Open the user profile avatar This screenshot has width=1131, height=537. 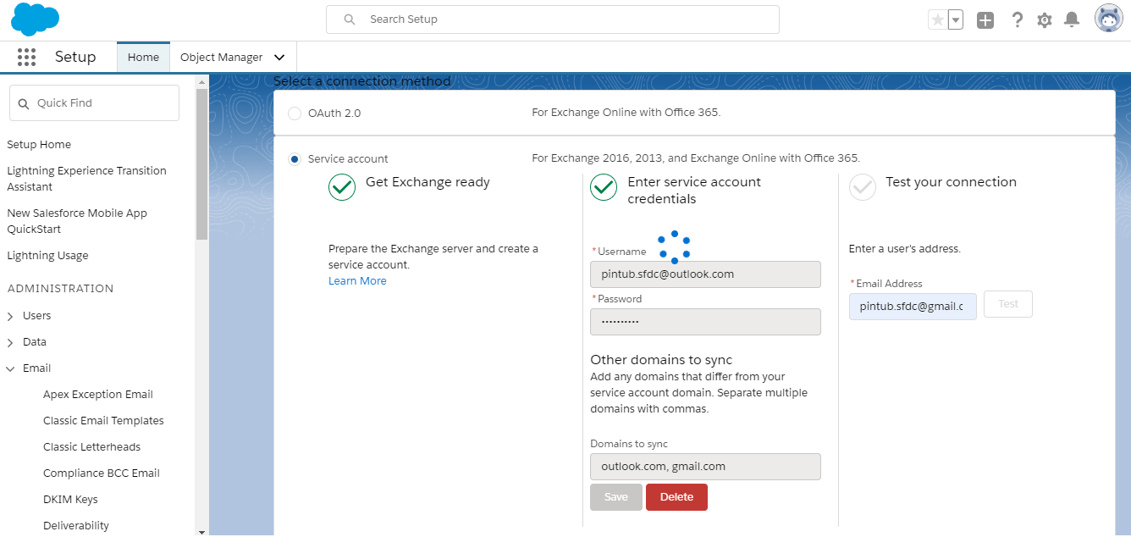(x=1109, y=19)
